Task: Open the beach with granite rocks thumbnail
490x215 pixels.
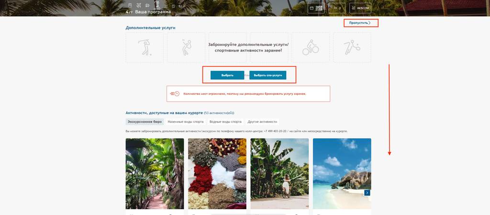Action: [342, 174]
